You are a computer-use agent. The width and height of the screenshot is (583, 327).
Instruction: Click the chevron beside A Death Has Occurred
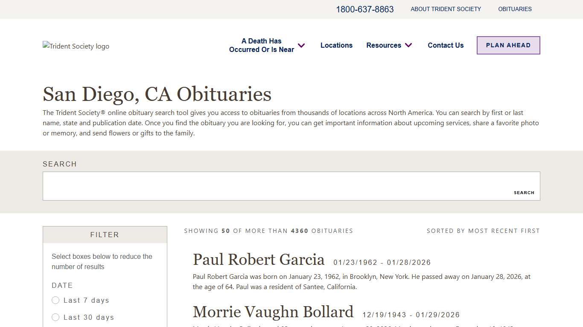pos(301,45)
